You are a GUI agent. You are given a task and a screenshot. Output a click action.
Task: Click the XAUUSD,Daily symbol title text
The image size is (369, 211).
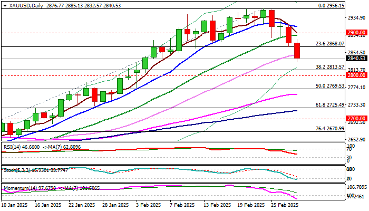26,6
